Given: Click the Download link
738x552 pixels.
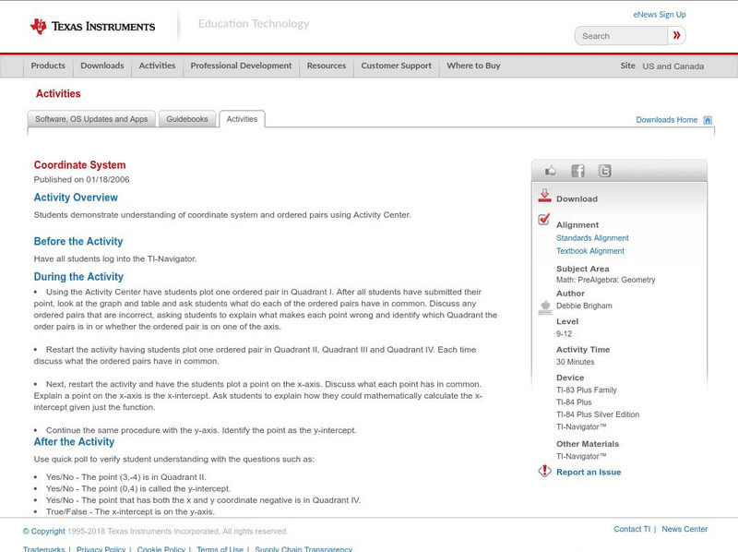Looking at the screenshot, I should (x=577, y=198).
